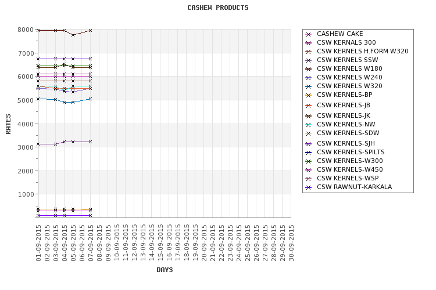The image size is (436, 290).
Task: Select the CSW RAWNUT-KARKALA legend label
Action: (354, 187)
